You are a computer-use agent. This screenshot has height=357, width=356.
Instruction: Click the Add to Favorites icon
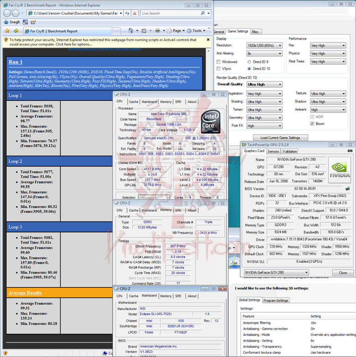coord(16,31)
